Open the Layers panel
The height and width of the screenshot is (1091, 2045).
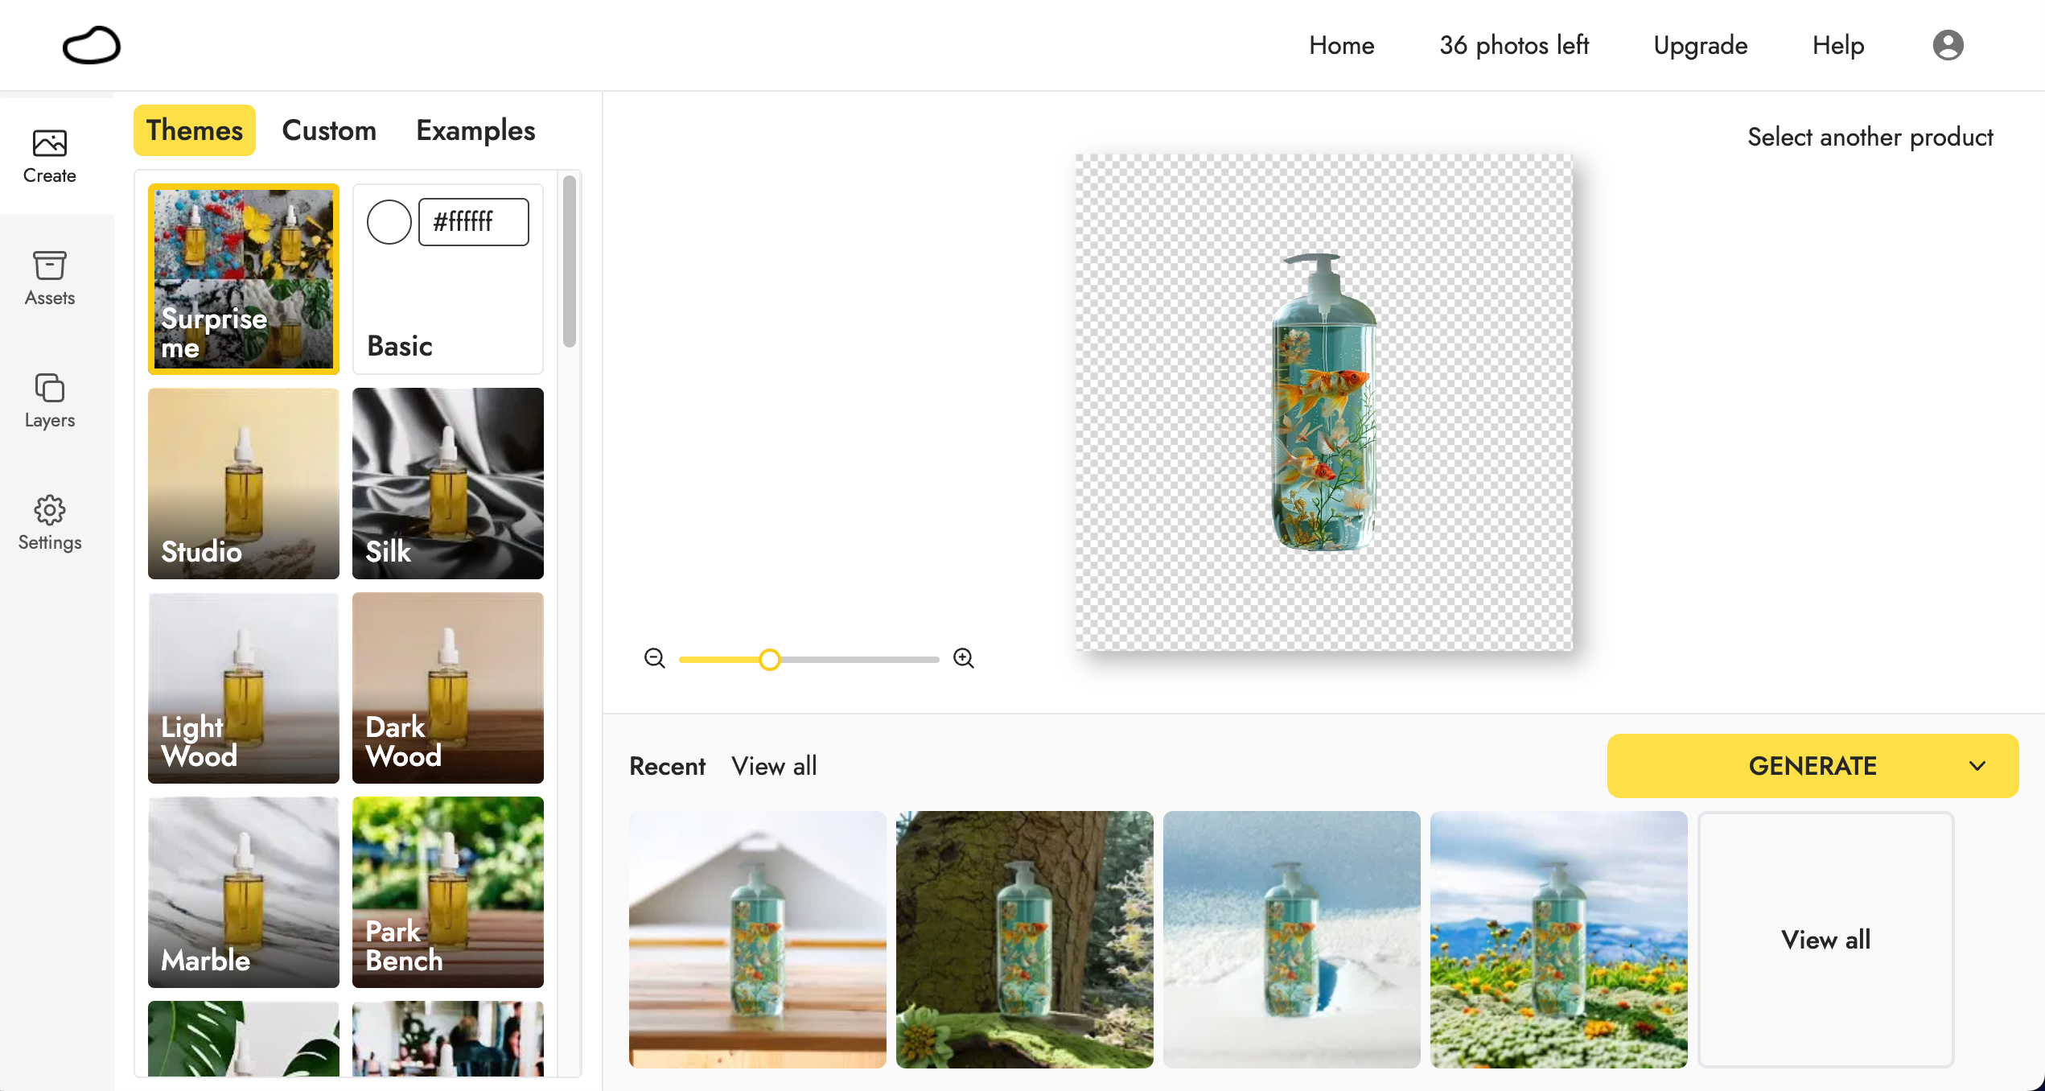point(50,401)
